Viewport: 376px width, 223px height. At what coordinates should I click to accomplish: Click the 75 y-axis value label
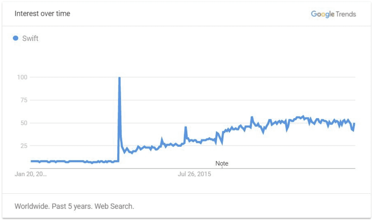(24, 100)
